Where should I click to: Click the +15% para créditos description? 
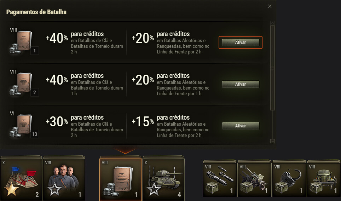(170, 126)
